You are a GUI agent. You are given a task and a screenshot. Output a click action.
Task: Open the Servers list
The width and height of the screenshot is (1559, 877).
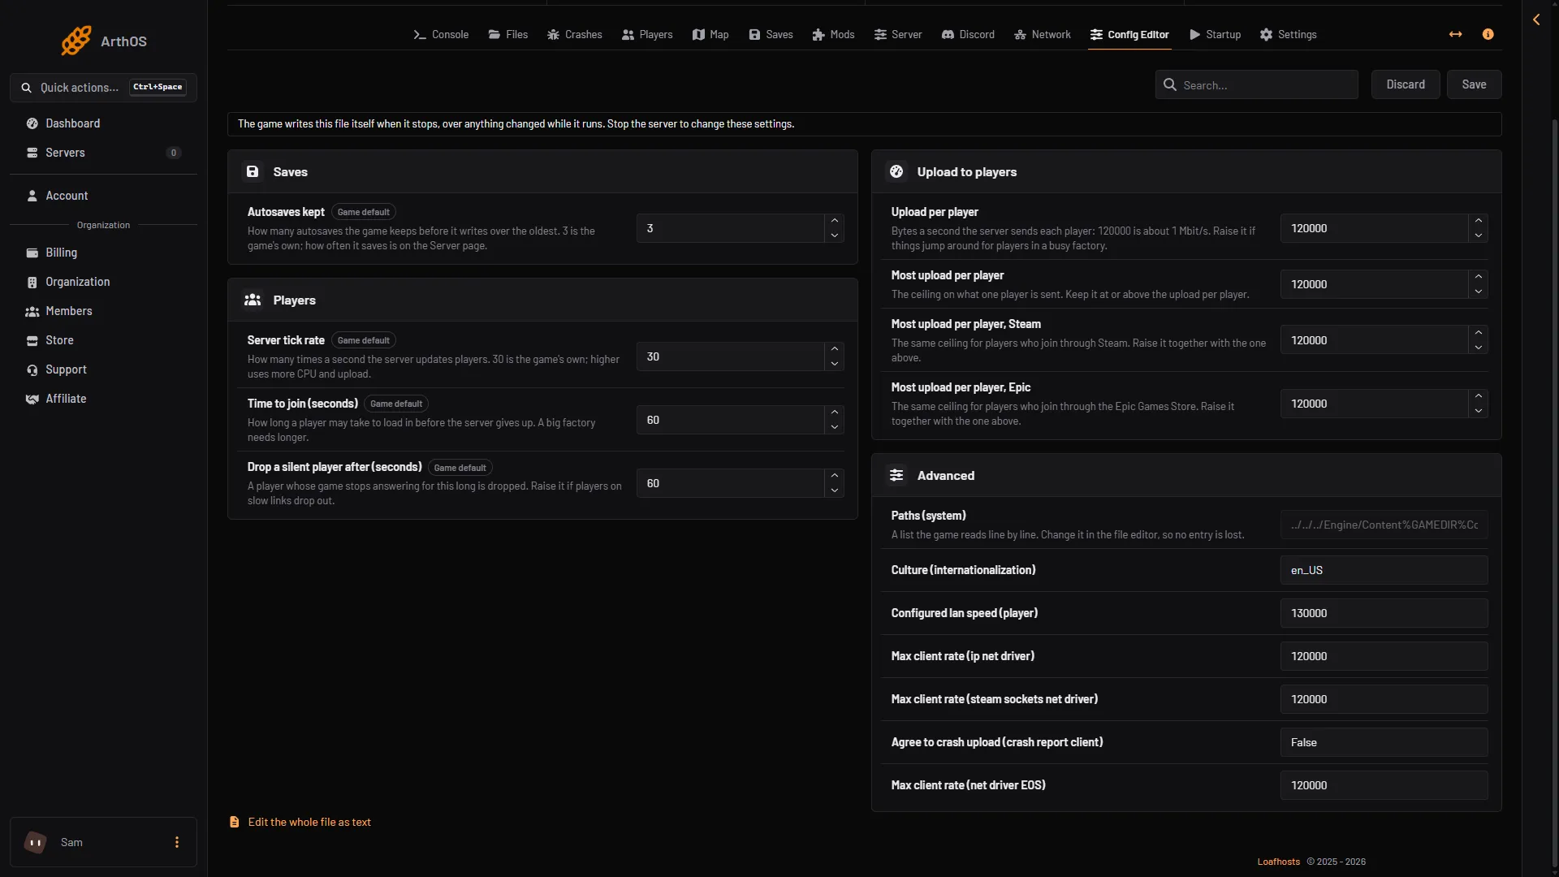tap(103, 153)
